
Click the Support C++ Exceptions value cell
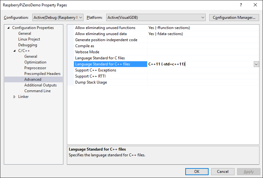203,70
